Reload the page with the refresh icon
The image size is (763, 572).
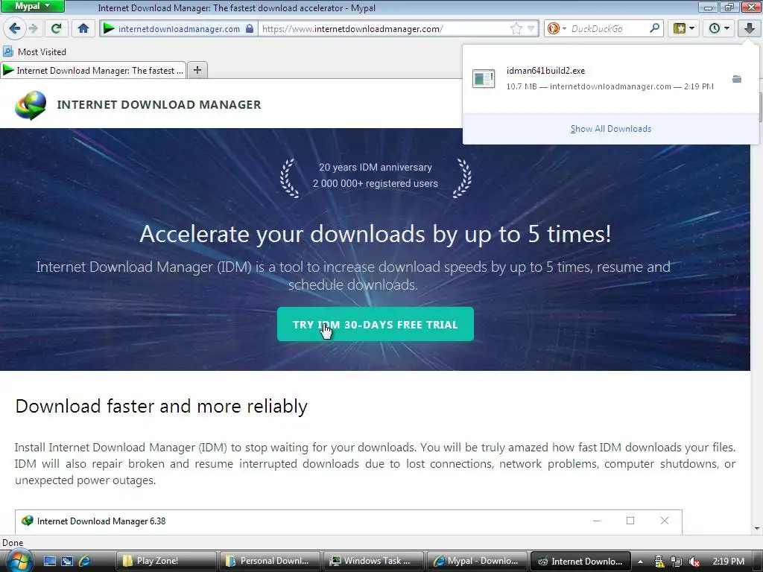(x=57, y=28)
